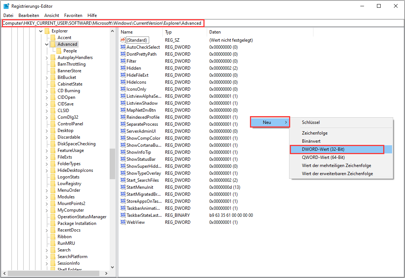
Task: Select the Ribbon folder icon
Action: (x=53, y=237)
